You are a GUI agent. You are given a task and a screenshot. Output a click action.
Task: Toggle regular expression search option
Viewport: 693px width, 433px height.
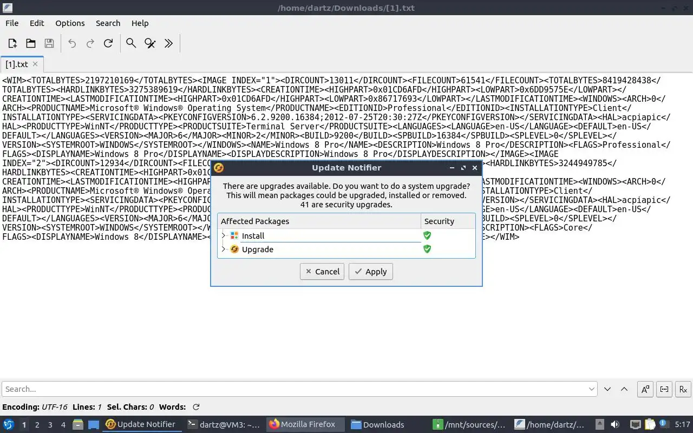(683, 389)
